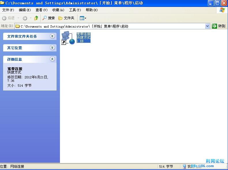228x170 pixels.
Task: Open the Search (搜索) toolbar button
Action: pos(48,18)
